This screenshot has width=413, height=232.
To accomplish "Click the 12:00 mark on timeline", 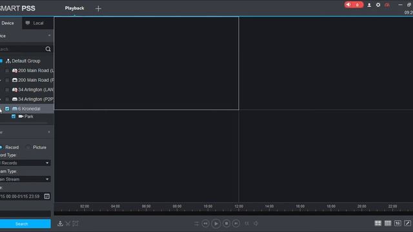I will pyautogui.click(x=239, y=206).
